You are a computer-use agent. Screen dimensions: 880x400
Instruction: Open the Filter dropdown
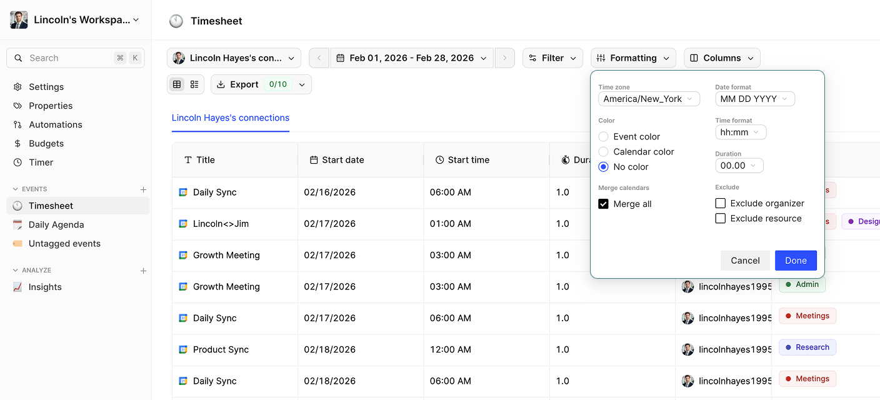click(552, 58)
